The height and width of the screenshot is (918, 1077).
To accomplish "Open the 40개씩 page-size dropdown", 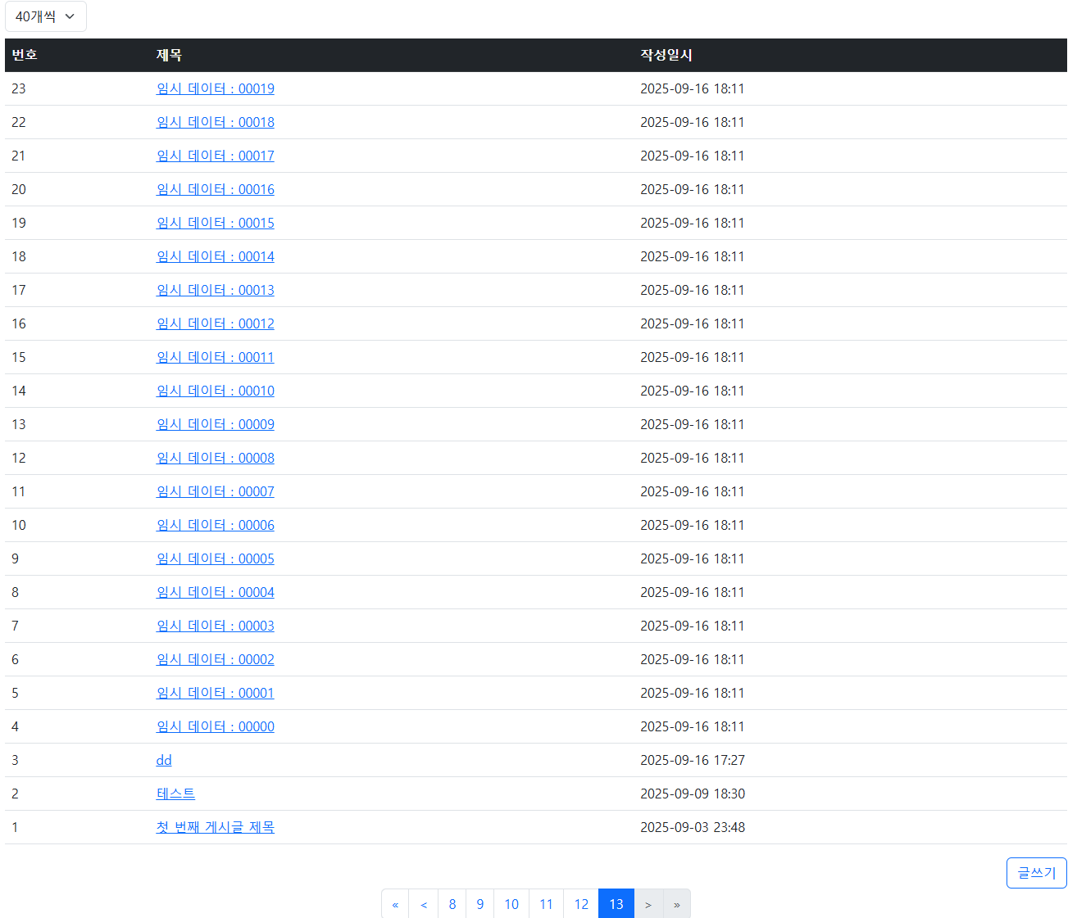I will pyautogui.click(x=45, y=16).
